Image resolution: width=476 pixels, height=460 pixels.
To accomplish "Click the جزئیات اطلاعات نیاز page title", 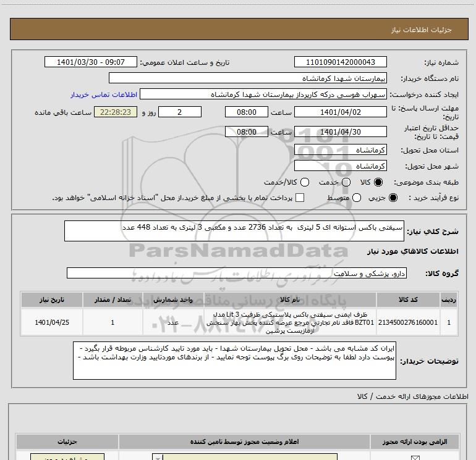I will [x=421, y=30].
